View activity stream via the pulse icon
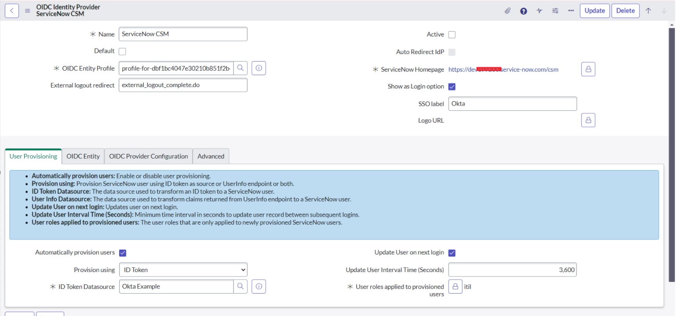The height and width of the screenshot is (316, 677). [539, 10]
